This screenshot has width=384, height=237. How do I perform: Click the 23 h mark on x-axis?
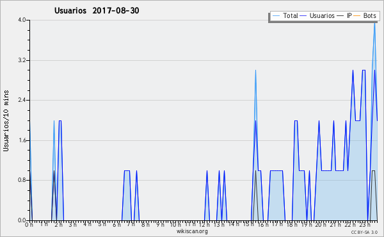(365, 224)
